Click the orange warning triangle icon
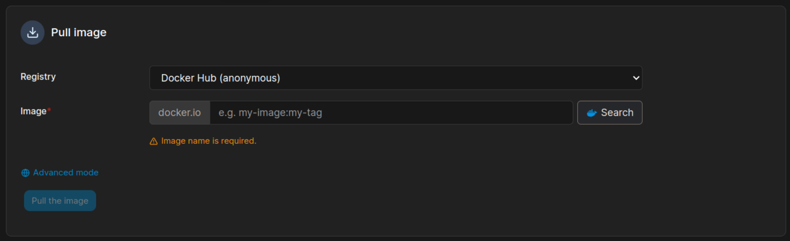Screen dimensions: 790x241 coord(154,142)
